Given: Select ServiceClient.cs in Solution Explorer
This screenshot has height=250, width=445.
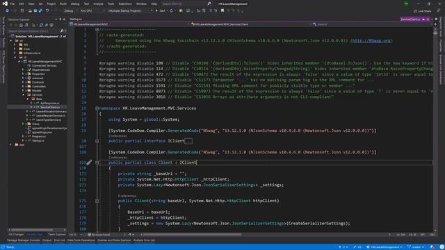Looking at the screenshot, I should click(x=49, y=107).
